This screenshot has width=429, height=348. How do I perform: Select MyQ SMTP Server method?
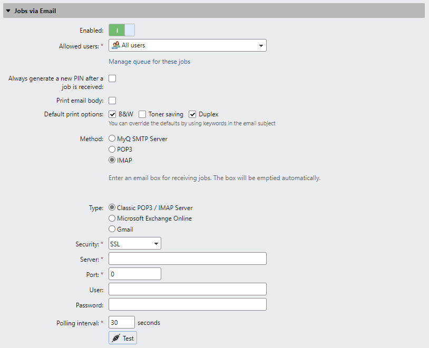(x=111, y=138)
